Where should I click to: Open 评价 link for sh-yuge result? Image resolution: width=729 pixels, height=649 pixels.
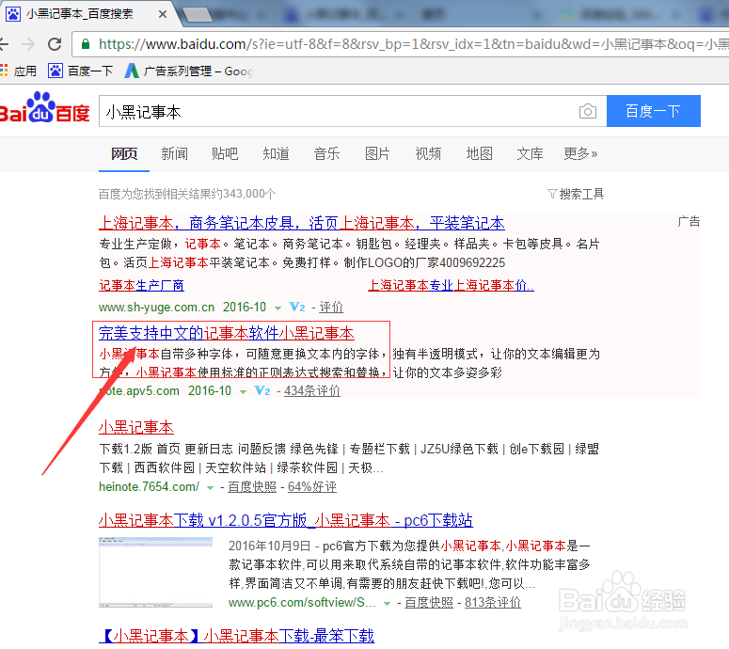click(331, 308)
